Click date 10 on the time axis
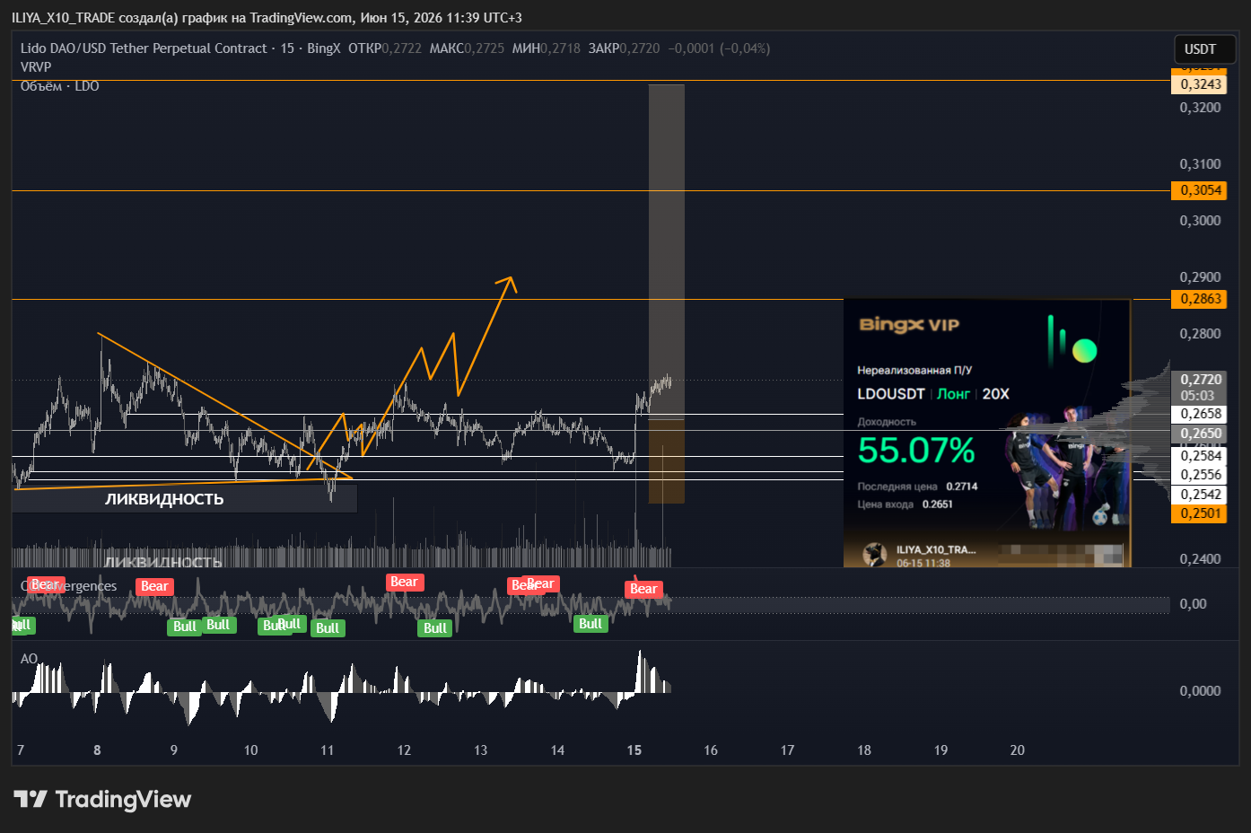The image size is (1251, 833). point(250,750)
